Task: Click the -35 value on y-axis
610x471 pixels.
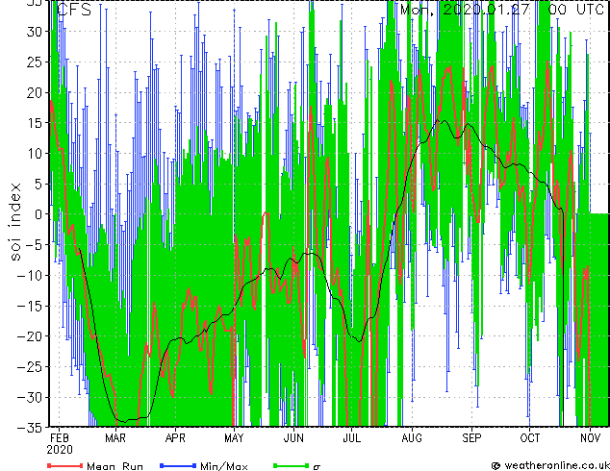Action: pyautogui.click(x=30, y=428)
